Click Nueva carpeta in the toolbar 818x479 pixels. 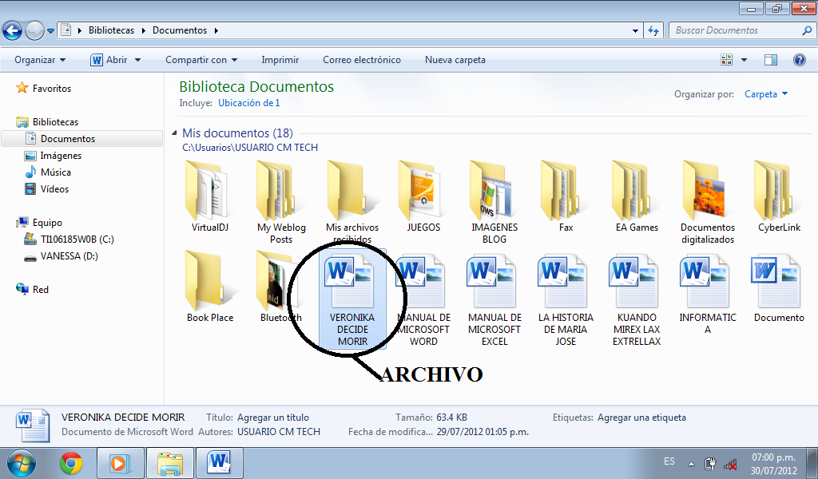pyautogui.click(x=455, y=60)
